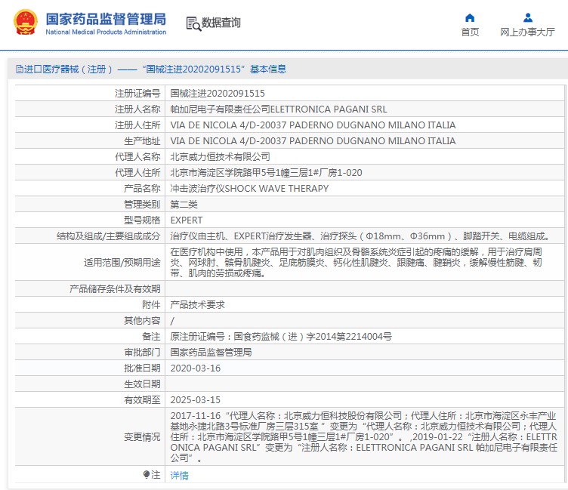This screenshot has width=568, height=490.
Task: Select 北京威力恒技术有限公司 agent name
Action: 221,156
